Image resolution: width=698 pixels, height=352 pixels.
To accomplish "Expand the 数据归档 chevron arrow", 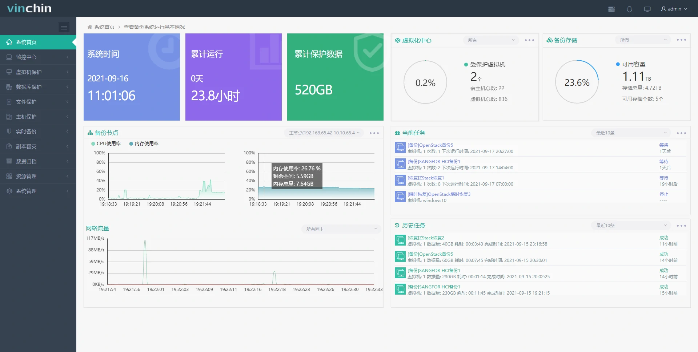I will pyautogui.click(x=68, y=161).
